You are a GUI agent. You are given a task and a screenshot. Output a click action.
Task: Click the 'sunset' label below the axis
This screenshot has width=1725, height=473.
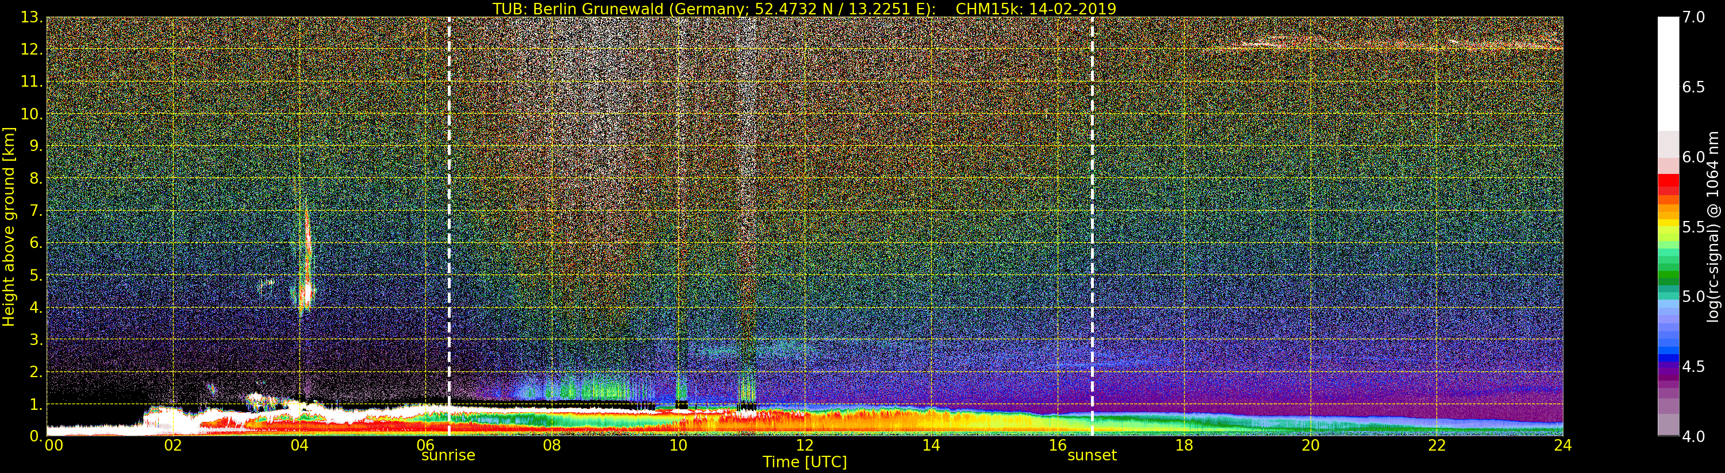pos(1092,456)
